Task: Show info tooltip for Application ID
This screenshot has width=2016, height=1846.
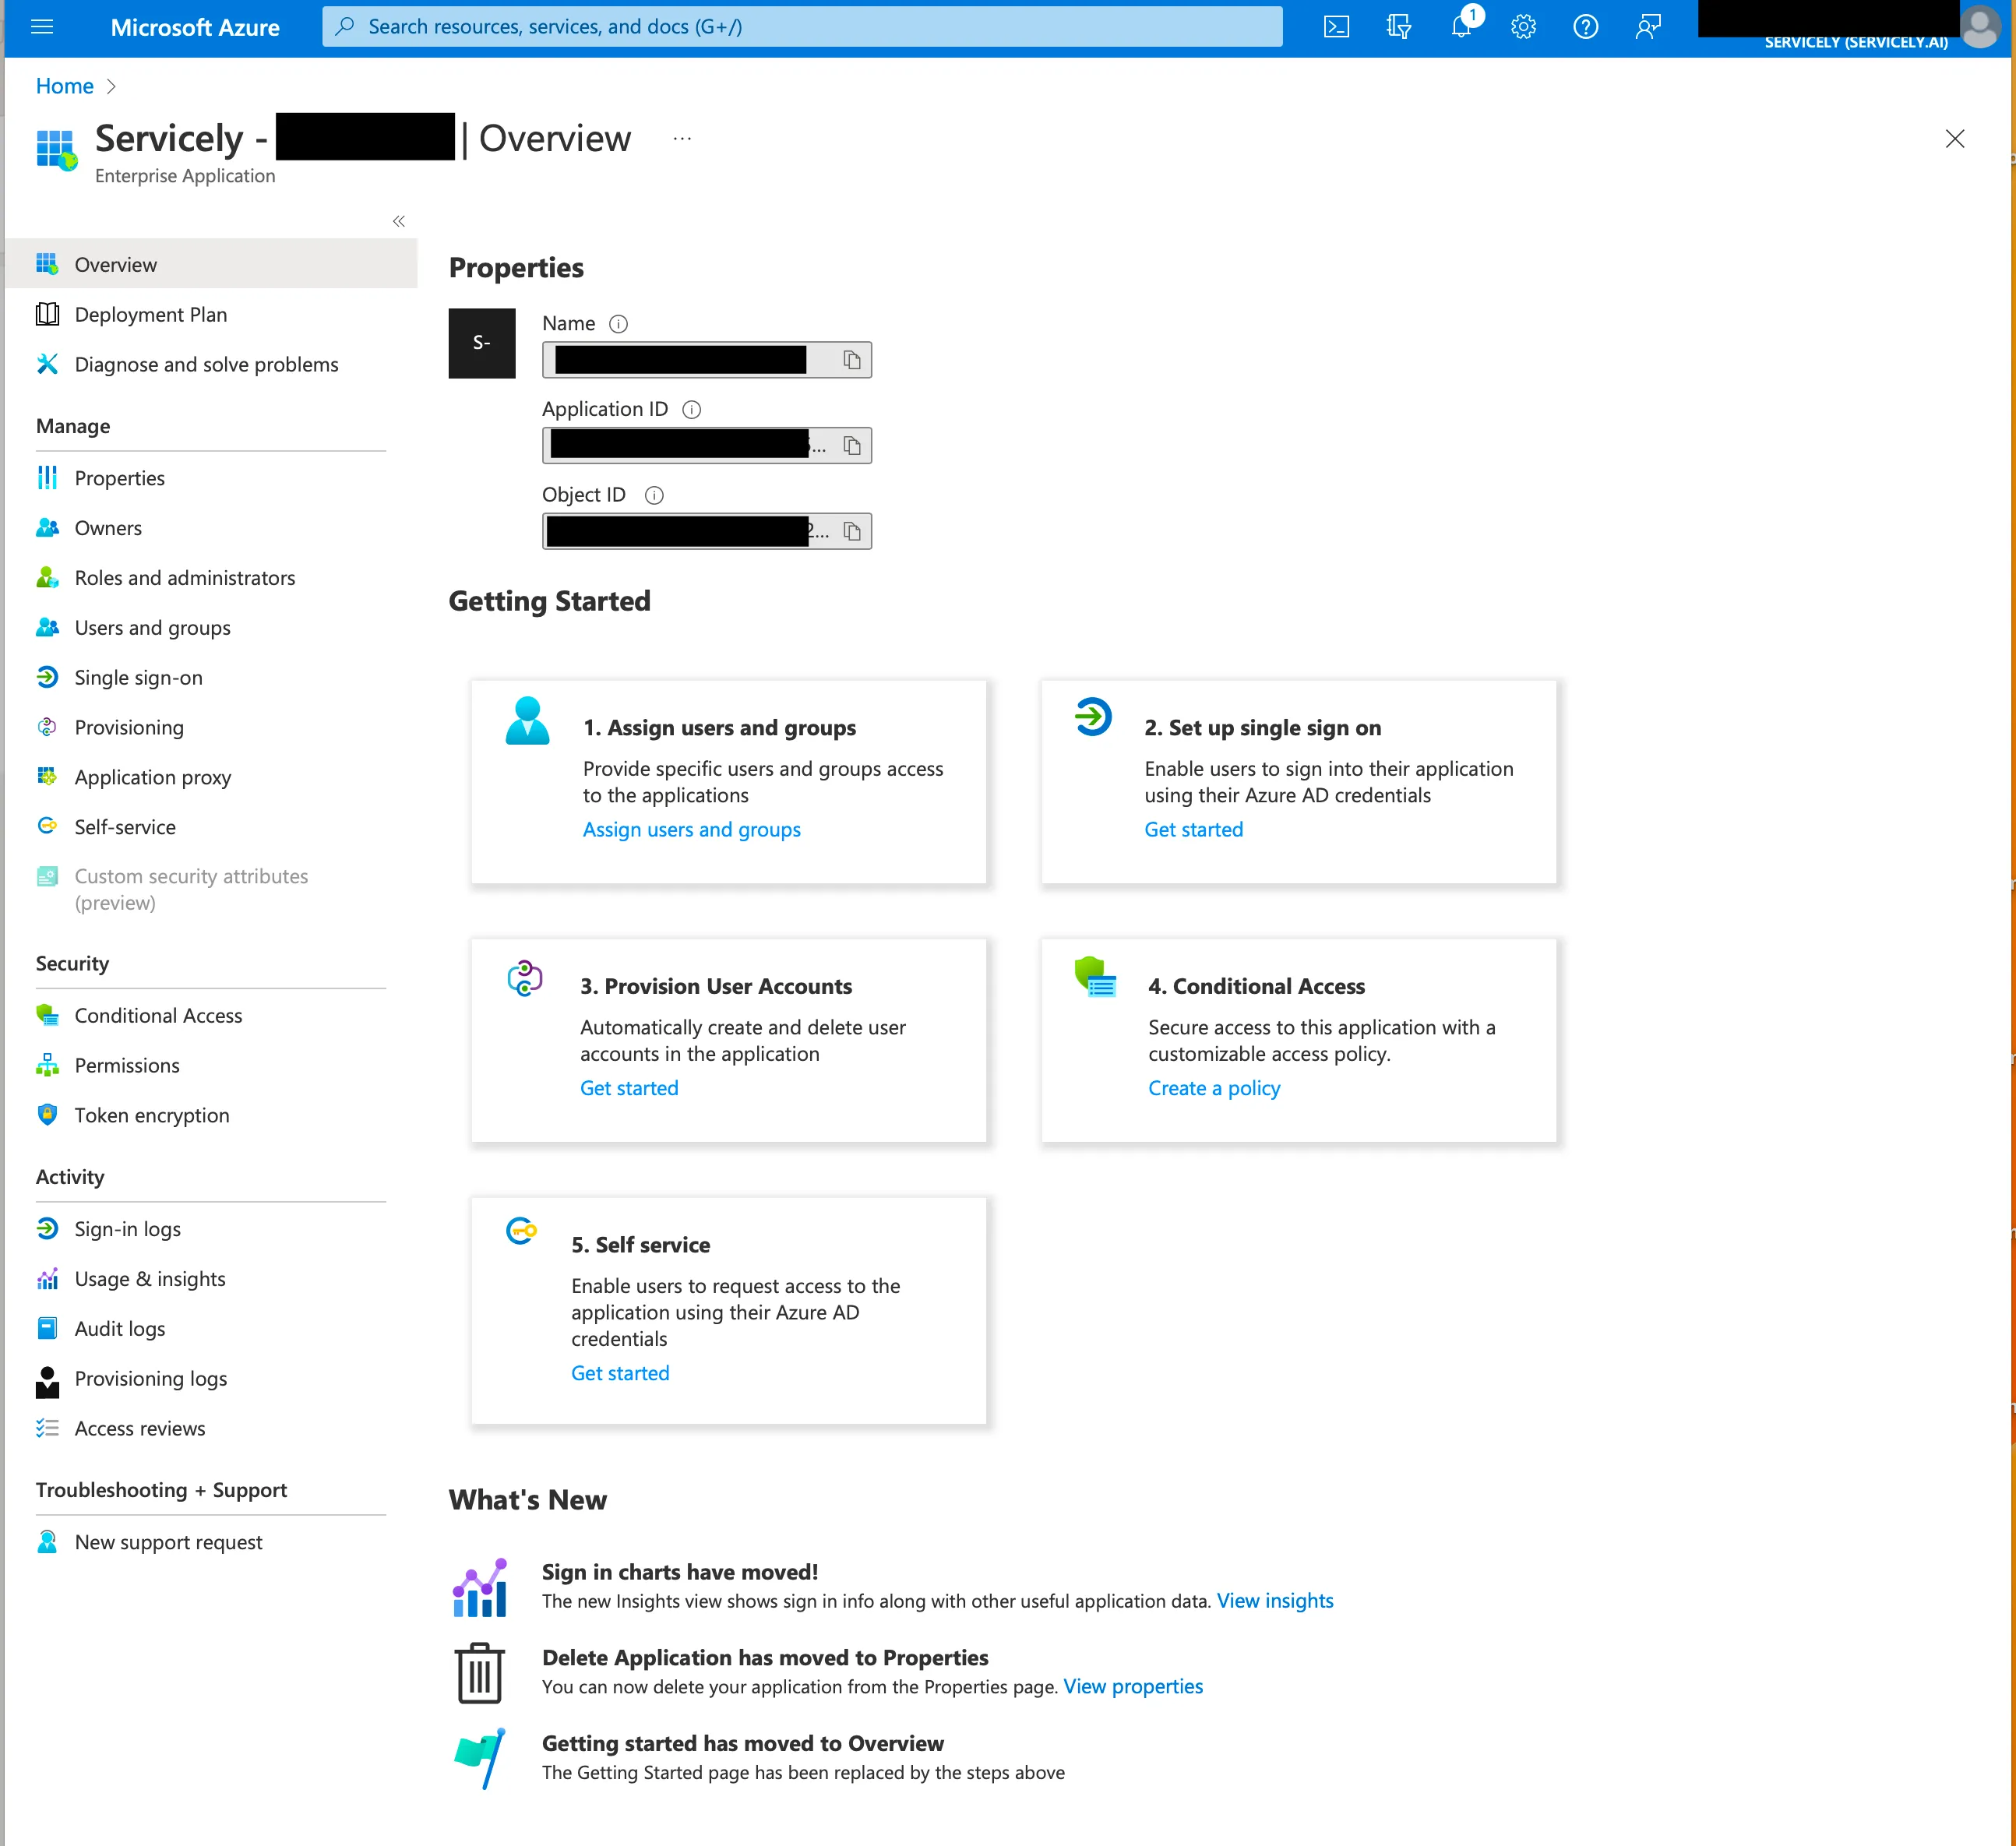Action: click(692, 410)
